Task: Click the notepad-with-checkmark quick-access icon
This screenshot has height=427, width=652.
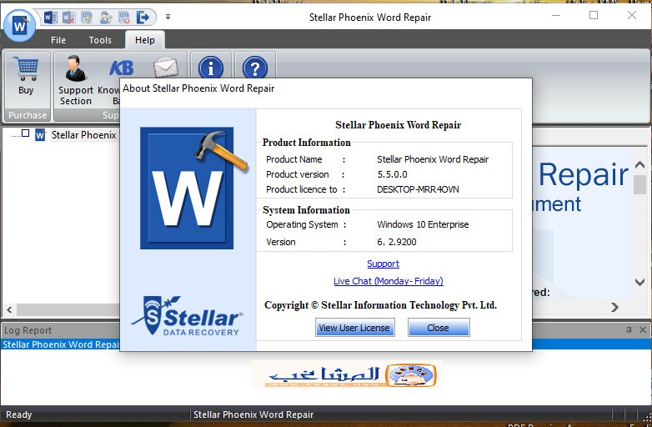Action: (87, 17)
